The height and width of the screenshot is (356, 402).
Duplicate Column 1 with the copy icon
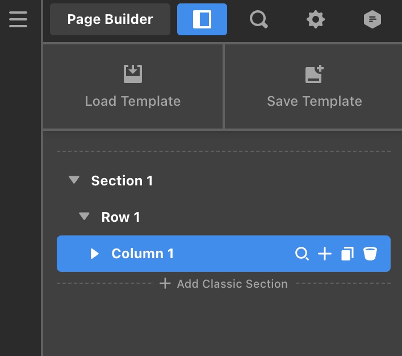[347, 254]
